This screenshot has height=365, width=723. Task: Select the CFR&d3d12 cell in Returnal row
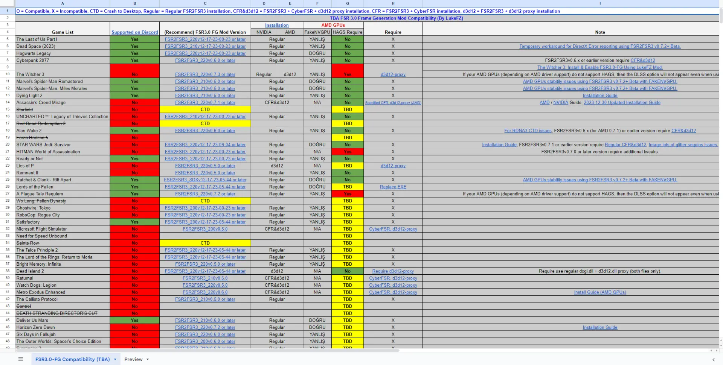pyautogui.click(x=277, y=278)
